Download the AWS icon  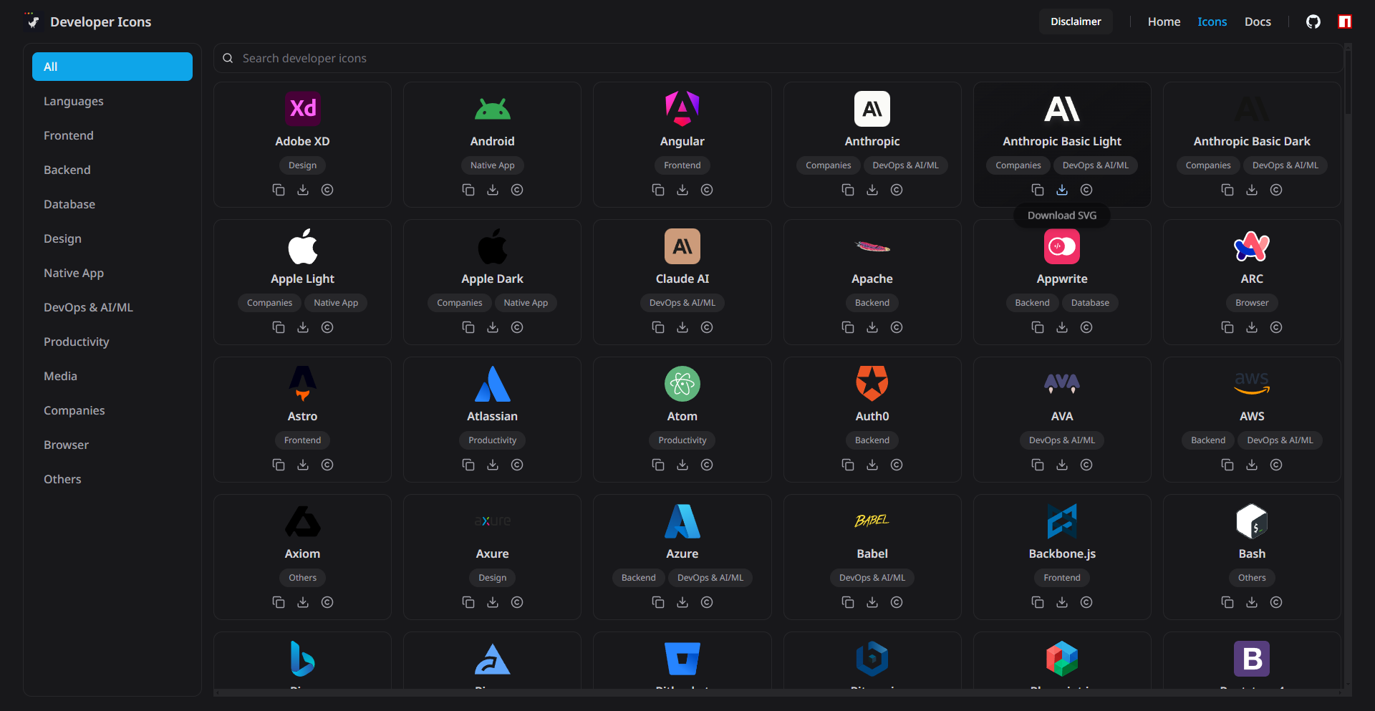pos(1252,465)
